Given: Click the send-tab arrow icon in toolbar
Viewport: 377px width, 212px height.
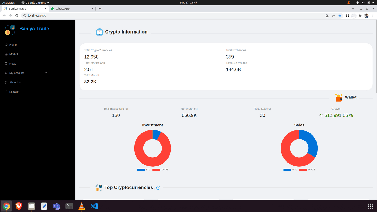Looking at the screenshot, I should coord(333,16).
